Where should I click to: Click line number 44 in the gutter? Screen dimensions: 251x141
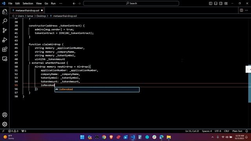pos(16,44)
